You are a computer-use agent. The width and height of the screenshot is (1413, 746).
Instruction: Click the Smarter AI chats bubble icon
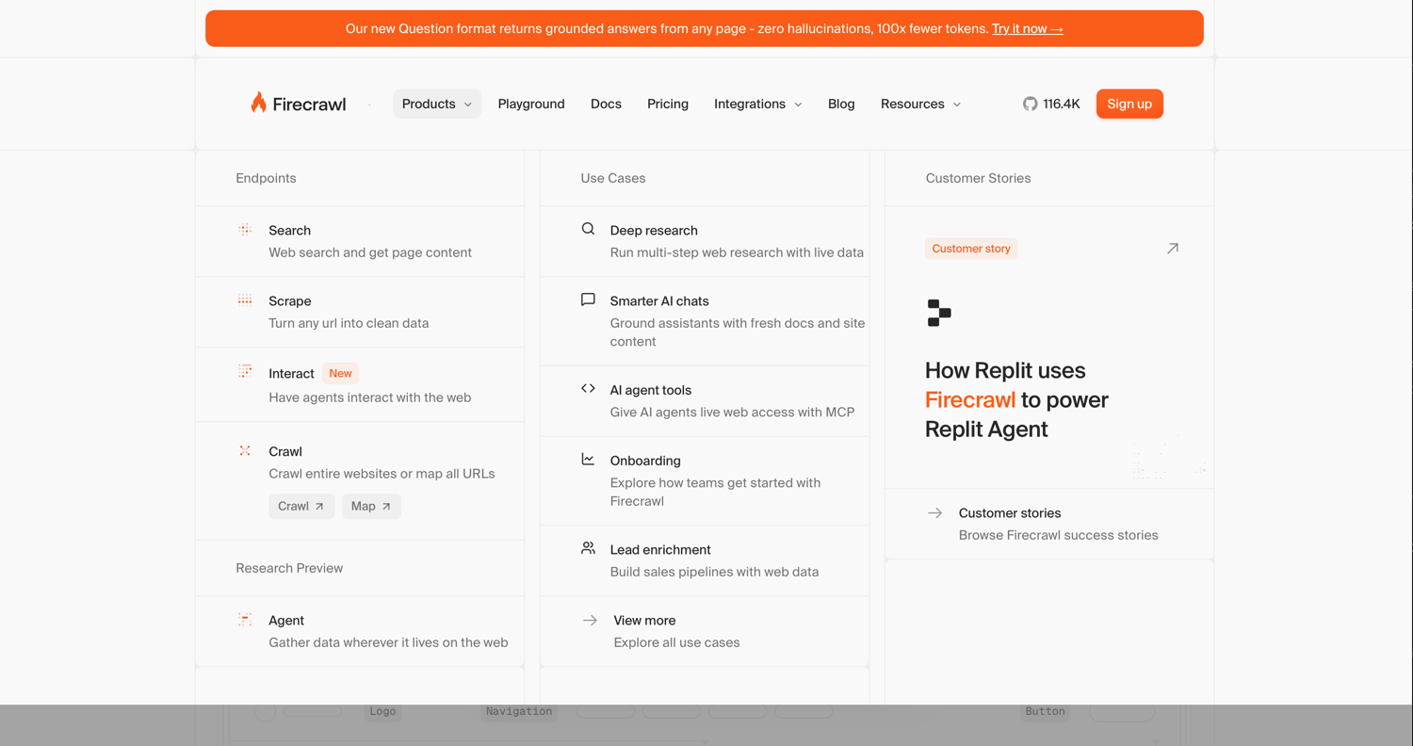[x=588, y=300]
